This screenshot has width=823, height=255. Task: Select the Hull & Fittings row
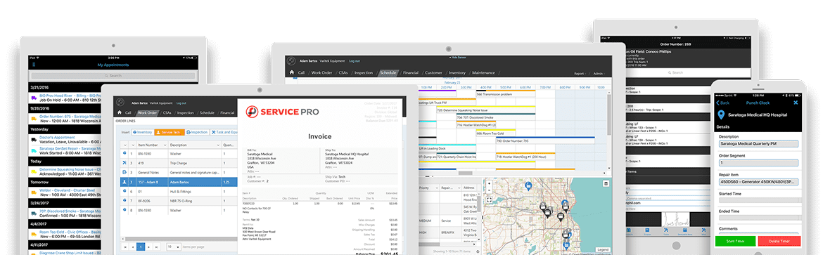[x=179, y=192]
